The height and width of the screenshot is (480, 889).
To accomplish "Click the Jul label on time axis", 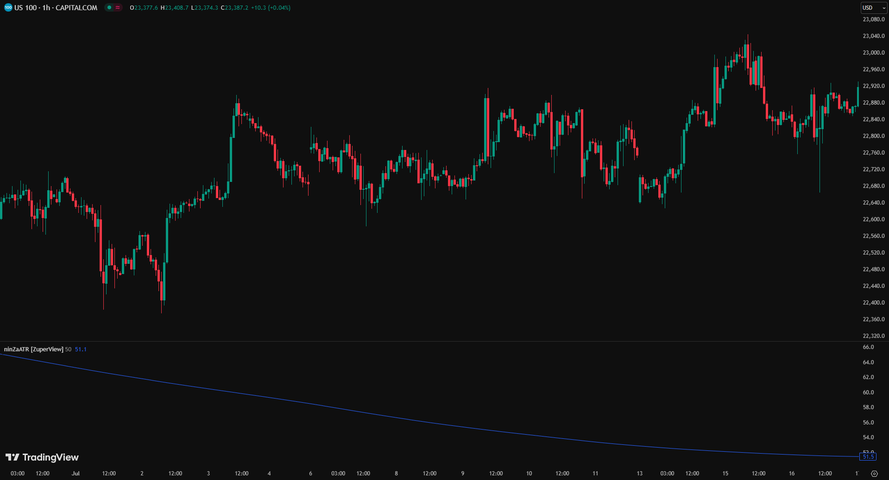I will (76, 474).
